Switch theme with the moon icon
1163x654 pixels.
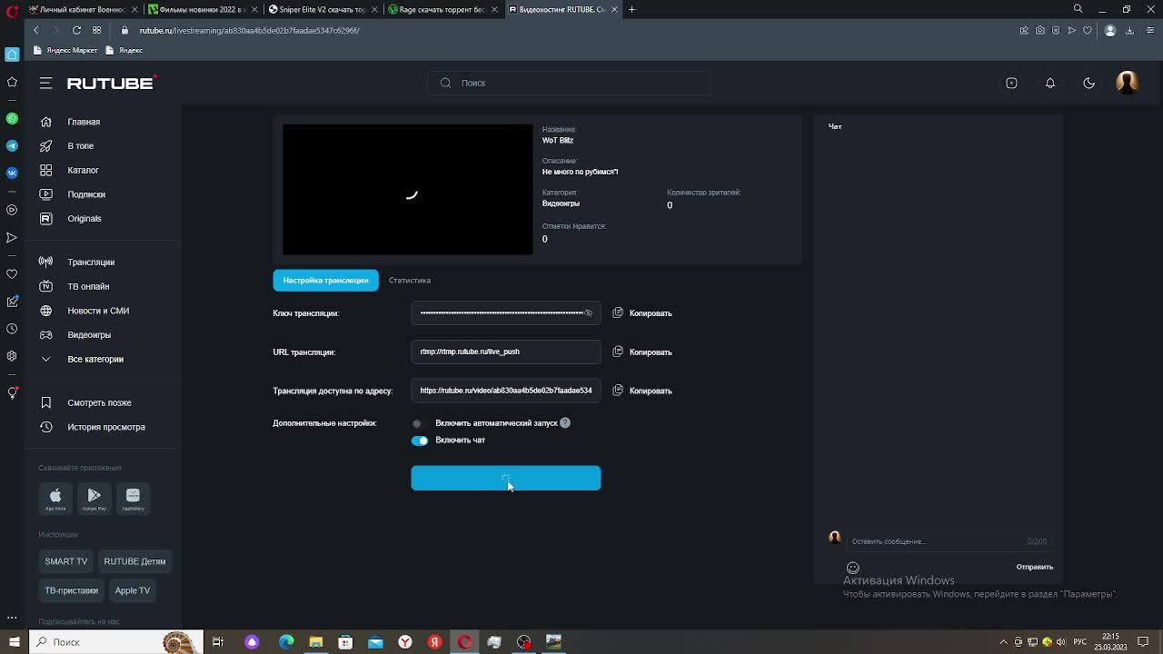(x=1089, y=83)
